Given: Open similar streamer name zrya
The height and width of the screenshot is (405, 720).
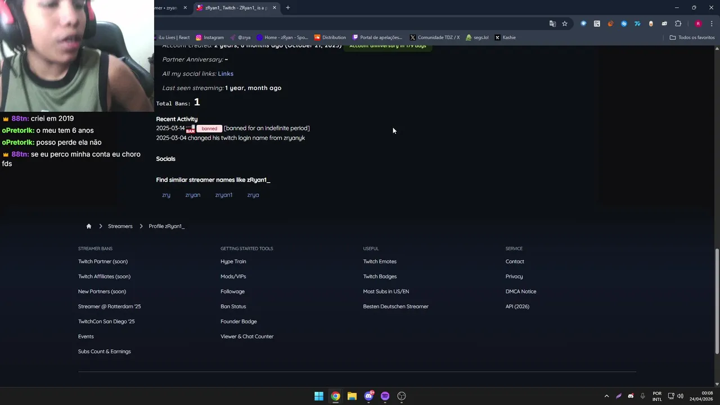Looking at the screenshot, I should 253,195.
